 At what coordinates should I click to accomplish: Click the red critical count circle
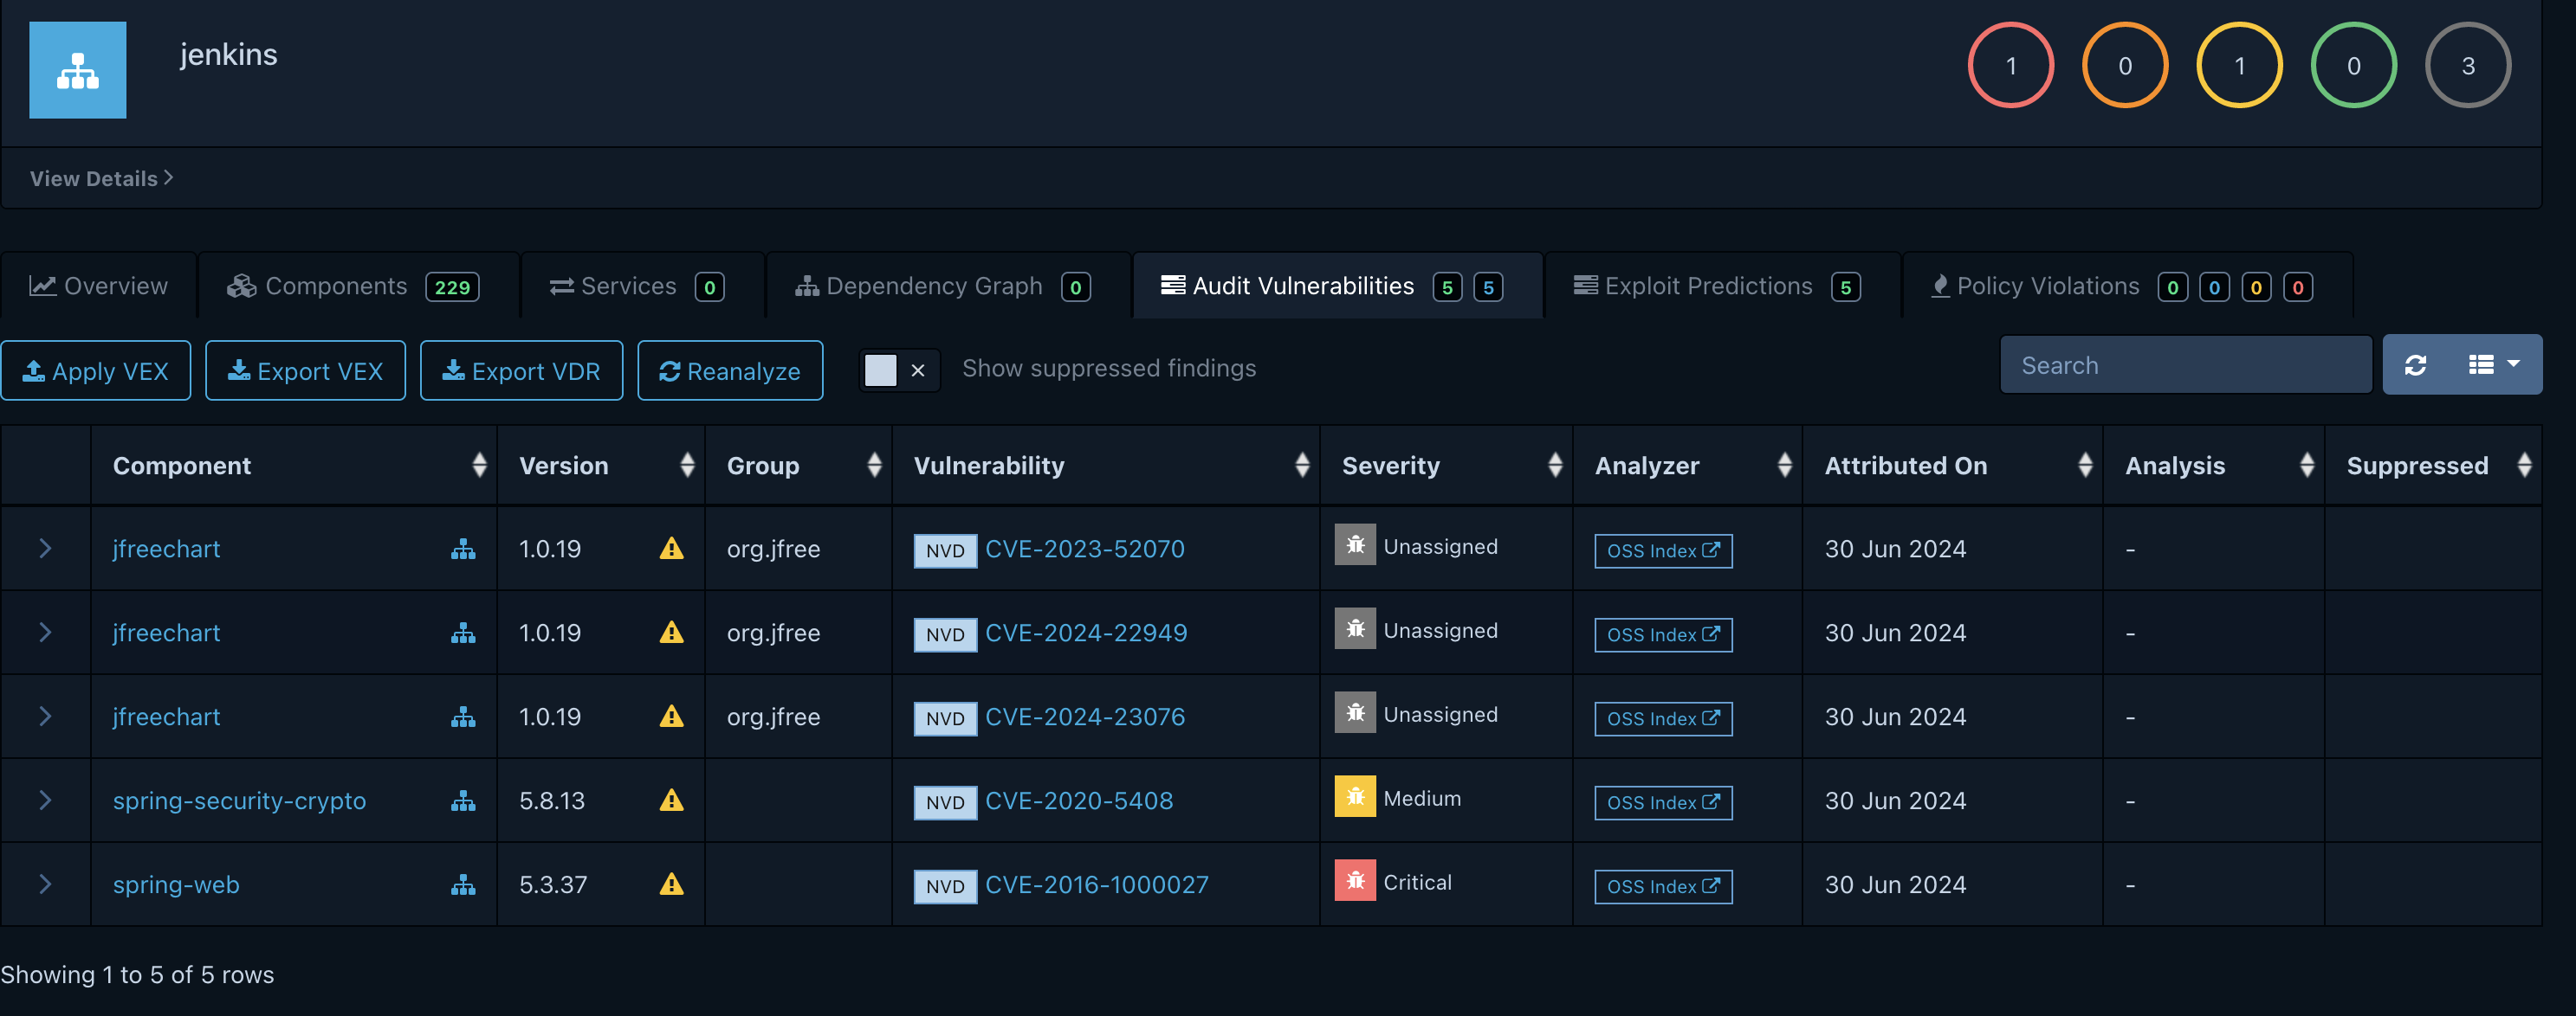point(2010,66)
